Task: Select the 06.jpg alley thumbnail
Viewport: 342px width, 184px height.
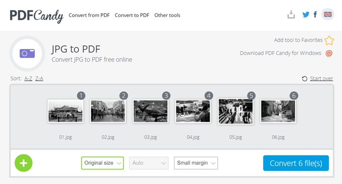Action: pyautogui.click(x=278, y=111)
